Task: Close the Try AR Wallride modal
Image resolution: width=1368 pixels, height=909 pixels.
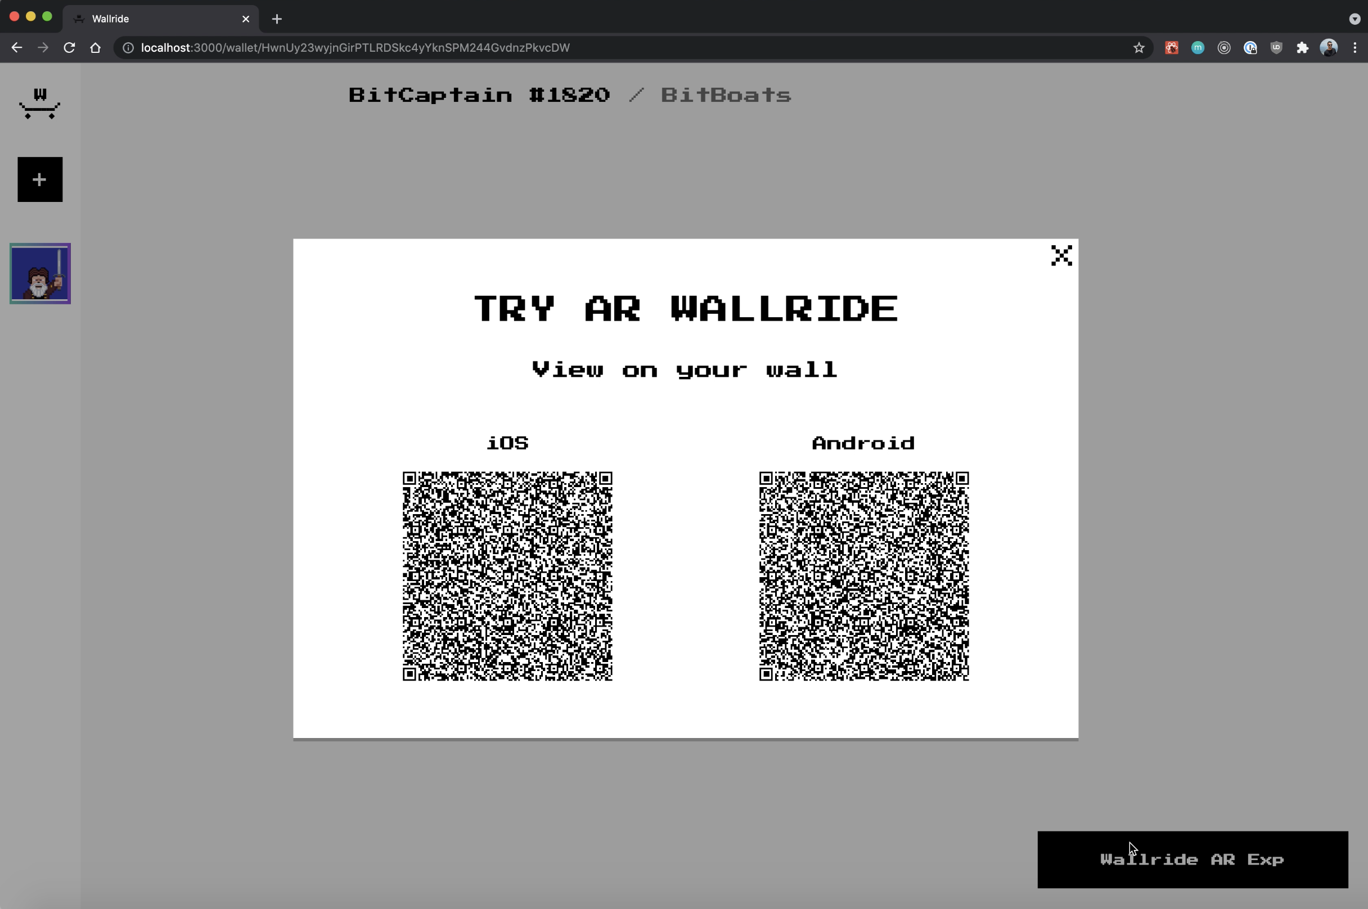Action: (x=1061, y=255)
